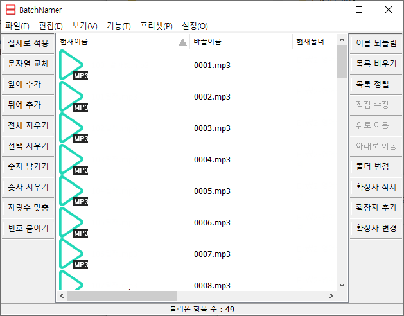Viewport: 404px width, 316px height.
Task: Open the 보기(V) menu
Action: [x=85, y=26]
